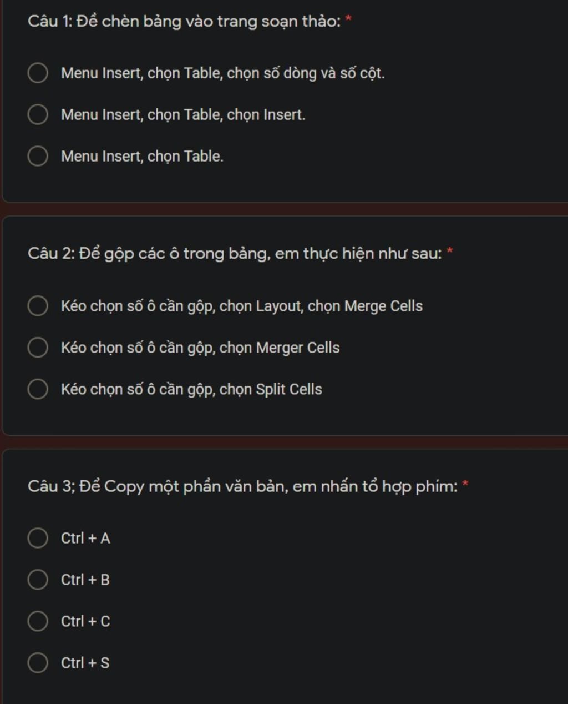Select radio 'chọn số dòng và số cột'
568x704 pixels.
38,73
